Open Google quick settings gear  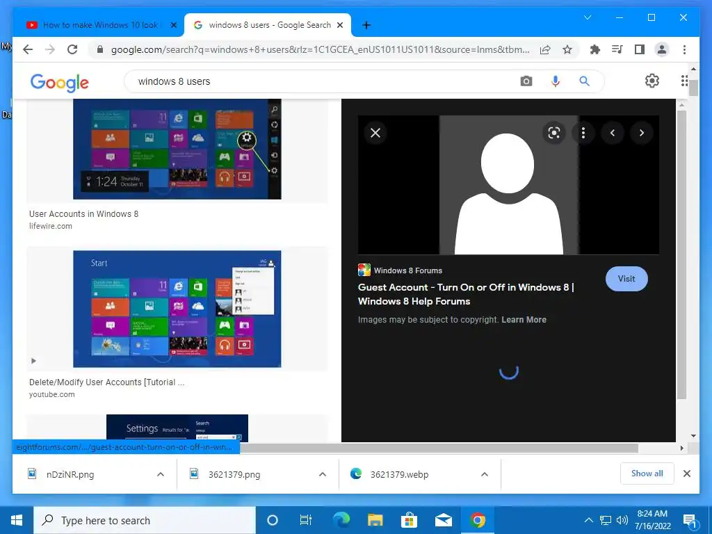(x=652, y=81)
